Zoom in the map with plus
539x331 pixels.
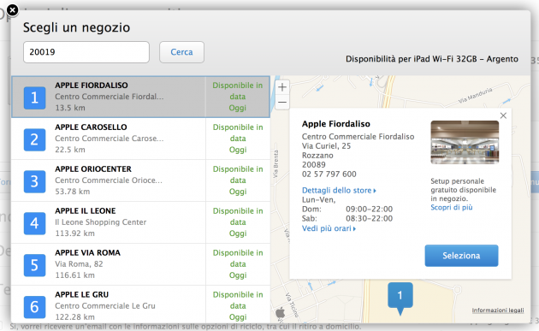click(x=281, y=87)
